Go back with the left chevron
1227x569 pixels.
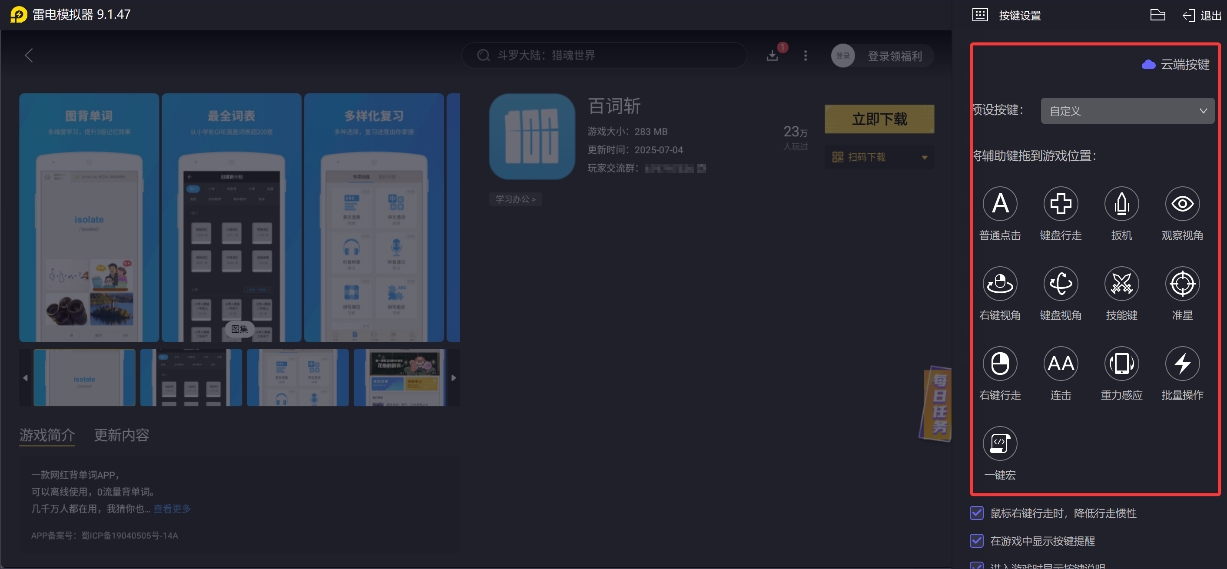coord(29,55)
